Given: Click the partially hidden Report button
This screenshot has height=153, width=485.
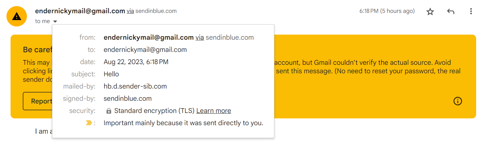Looking at the screenshot, I should point(37,101).
